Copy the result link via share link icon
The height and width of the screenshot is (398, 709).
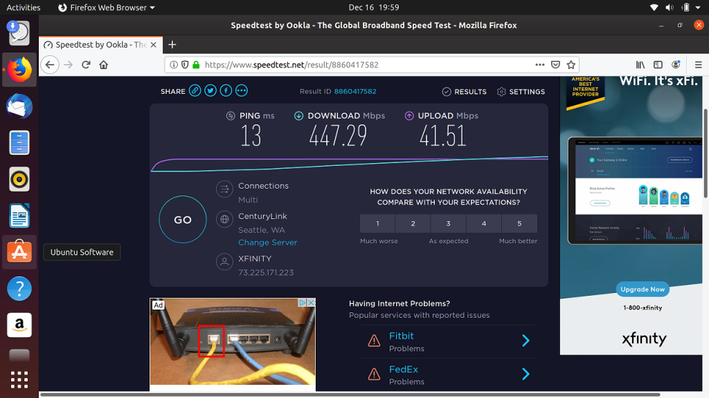click(195, 91)
